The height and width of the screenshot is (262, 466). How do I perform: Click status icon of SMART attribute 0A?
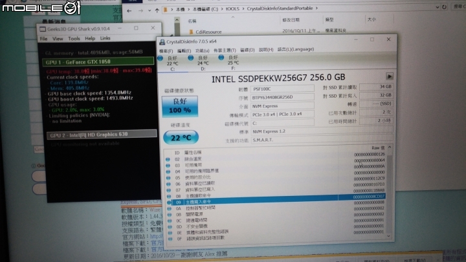(170, 208)
